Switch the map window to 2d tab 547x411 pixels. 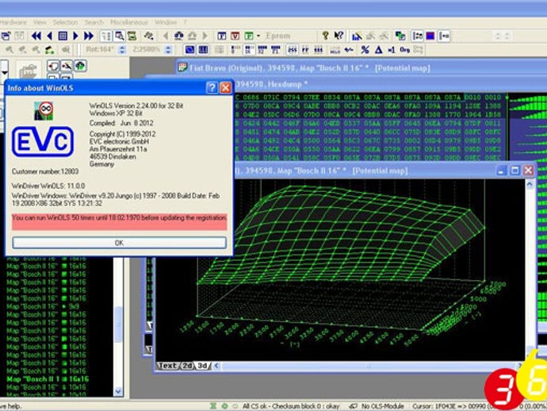point(187,366)
